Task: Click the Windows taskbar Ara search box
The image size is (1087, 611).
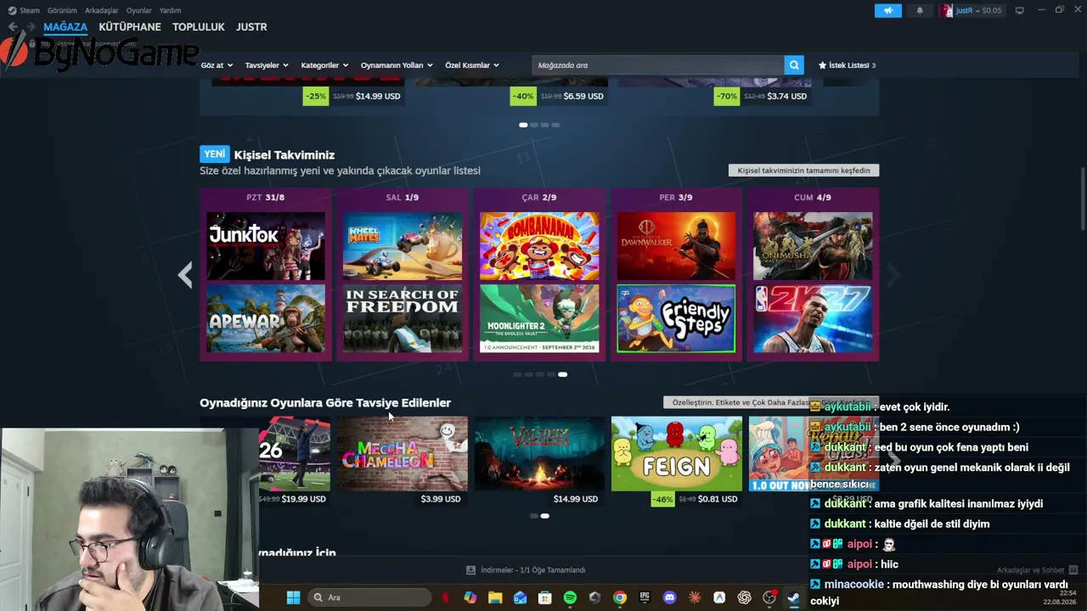Action: 369,597
